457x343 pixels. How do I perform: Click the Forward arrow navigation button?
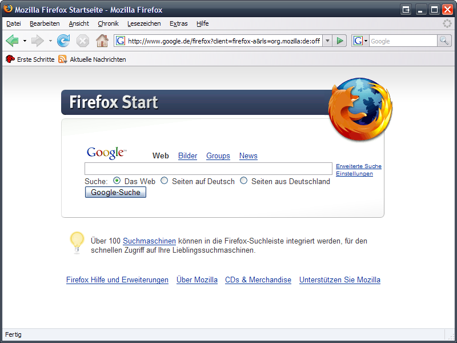click(x=37, y=41)
